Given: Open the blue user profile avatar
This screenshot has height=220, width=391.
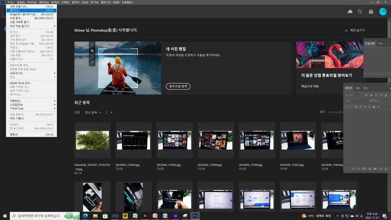Looking at the screenshot, I should point(383,11).
